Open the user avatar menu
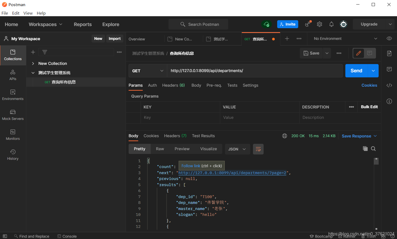 click(343, 24)
